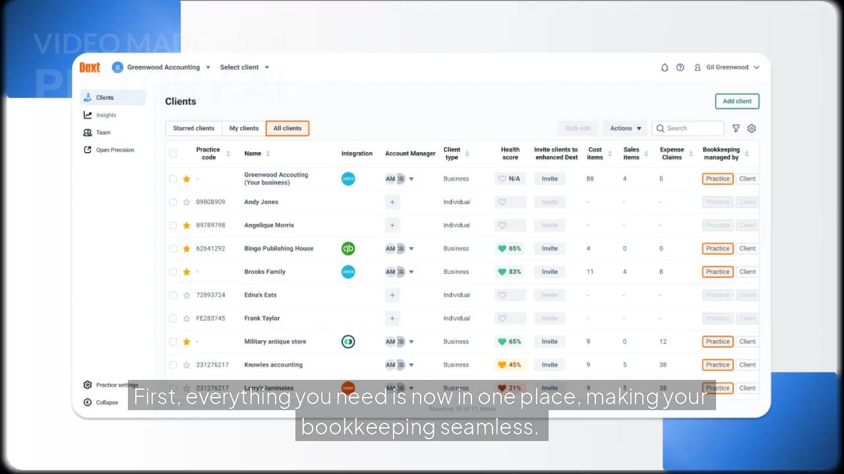Open table settings gear icon
Screen dimensions: 844x474
(x=752, y=128)
